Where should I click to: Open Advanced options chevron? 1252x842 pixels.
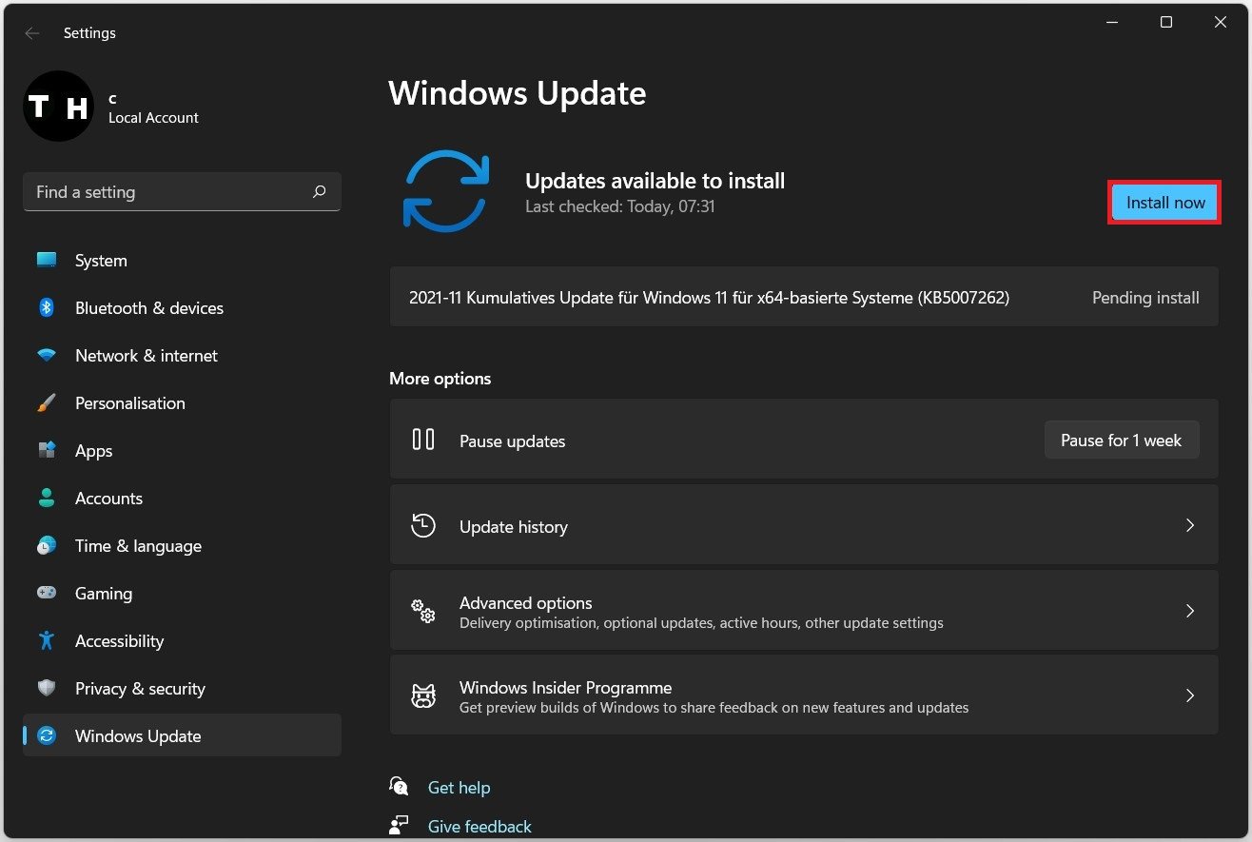click(1190, 611)
